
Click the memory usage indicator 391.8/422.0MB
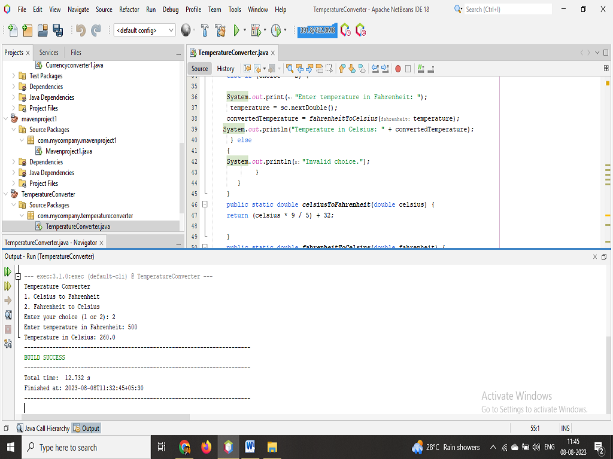pos(317,30)
